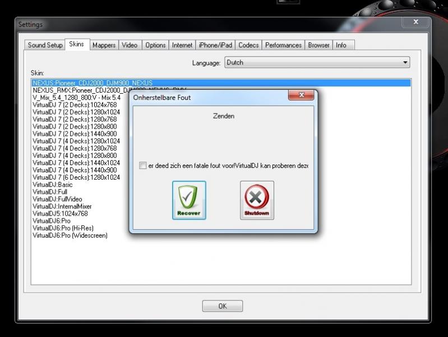Select VirtualDJ 7 (4 Decks):1440x900 skin
Screen dimensions: 448x337
pyautogui.click(x=75, y=170)
